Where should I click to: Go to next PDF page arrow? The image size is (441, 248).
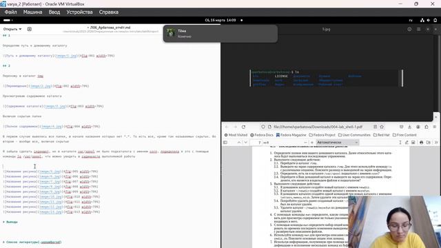click(246, 143)
